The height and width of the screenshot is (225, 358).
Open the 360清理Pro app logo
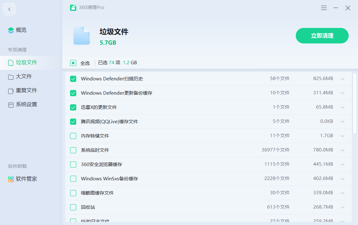pyautogui.click(x=73, y=7)
